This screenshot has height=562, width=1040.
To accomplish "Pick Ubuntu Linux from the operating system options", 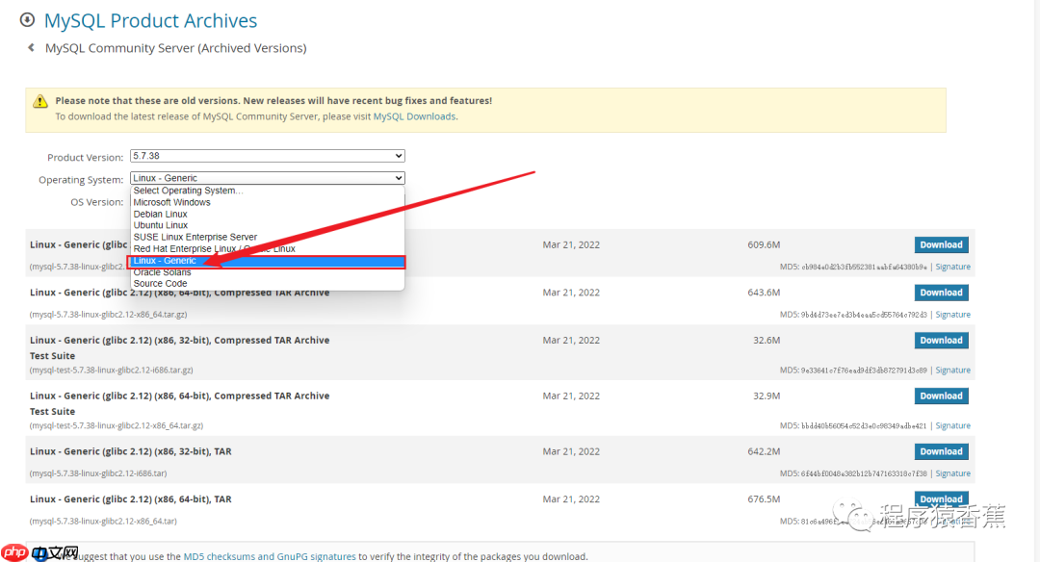I will click(x=161, y=225).
